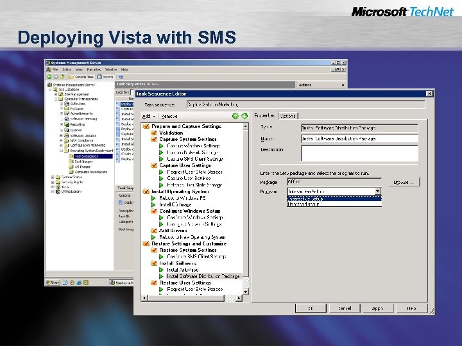
Task: Click the Browse button next to Package
Action: click(404, 183)
